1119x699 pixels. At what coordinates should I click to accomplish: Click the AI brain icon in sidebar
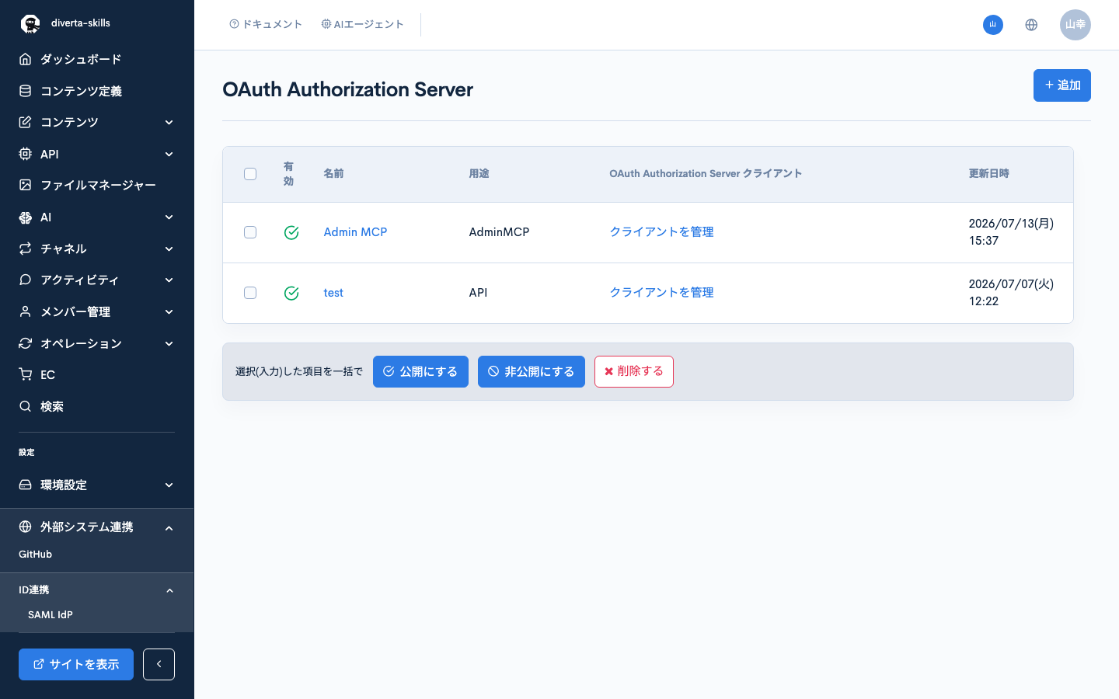26,217
